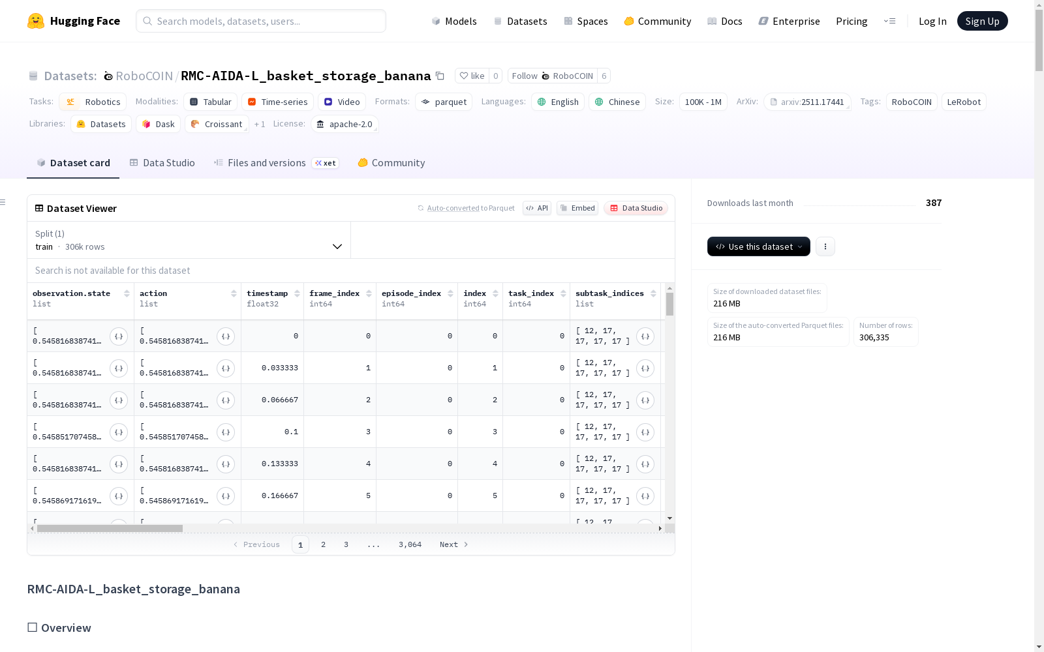The image size is (1044, 652).
Task: Sort by the frame_index column
Action: click(x=369, y=293)
